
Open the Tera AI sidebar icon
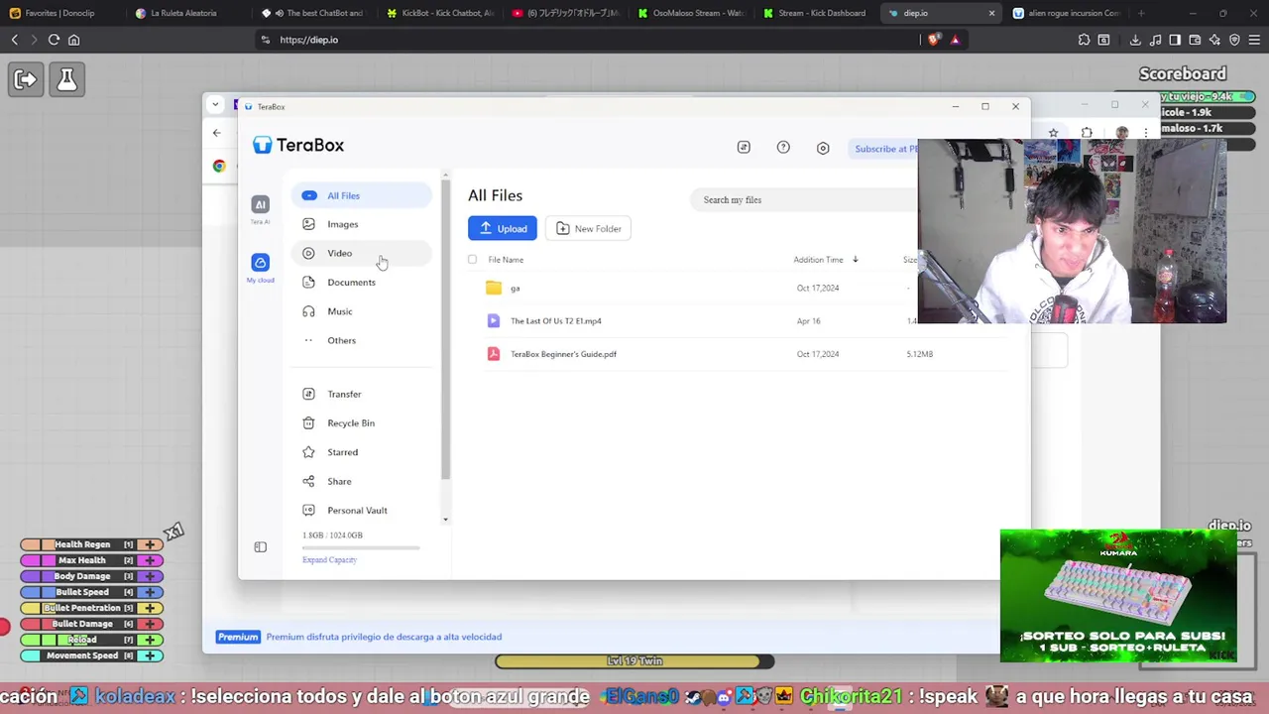click(x=260, y=204)
